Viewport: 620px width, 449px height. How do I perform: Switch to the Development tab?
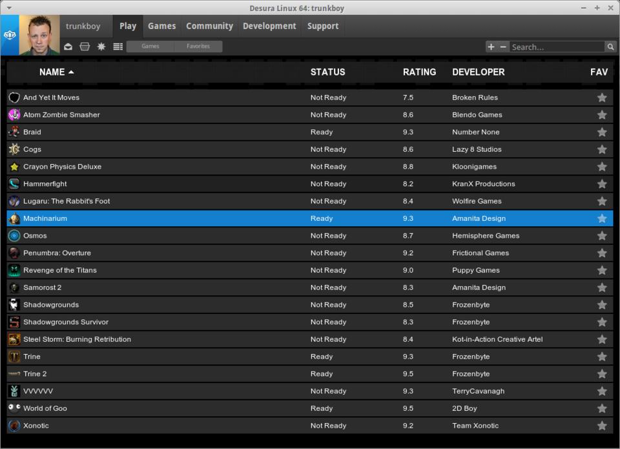(269, 26)
